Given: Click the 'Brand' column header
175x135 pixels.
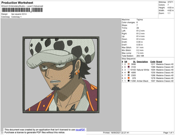Looking at the screenshot, I should pos(159,62).
